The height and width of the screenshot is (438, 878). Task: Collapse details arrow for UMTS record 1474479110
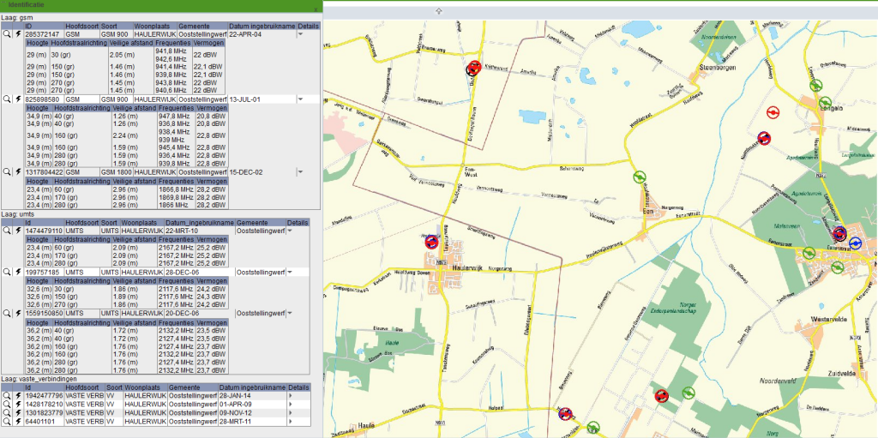tap(290, 231)
